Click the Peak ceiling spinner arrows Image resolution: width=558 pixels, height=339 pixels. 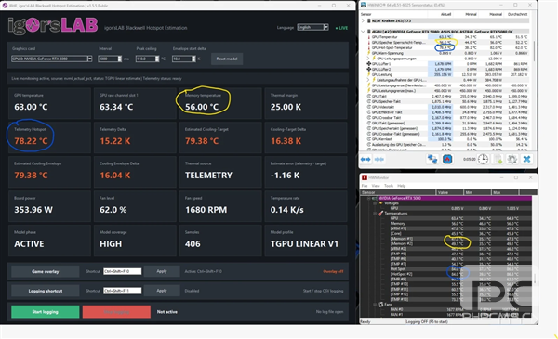click(x=157, y=59)
